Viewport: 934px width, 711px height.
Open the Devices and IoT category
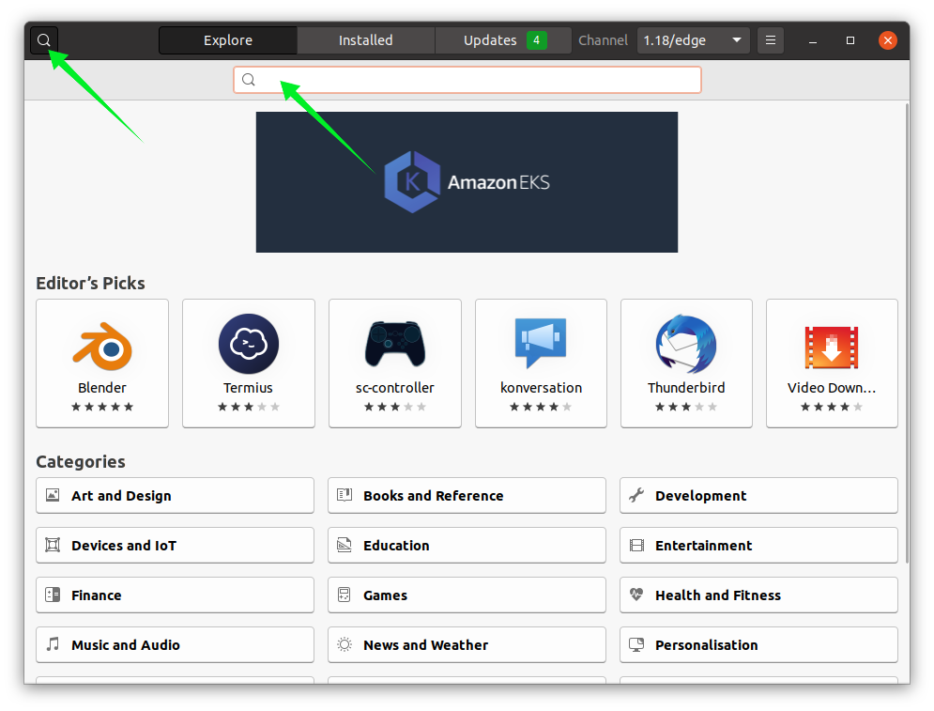tap(176, 546)
